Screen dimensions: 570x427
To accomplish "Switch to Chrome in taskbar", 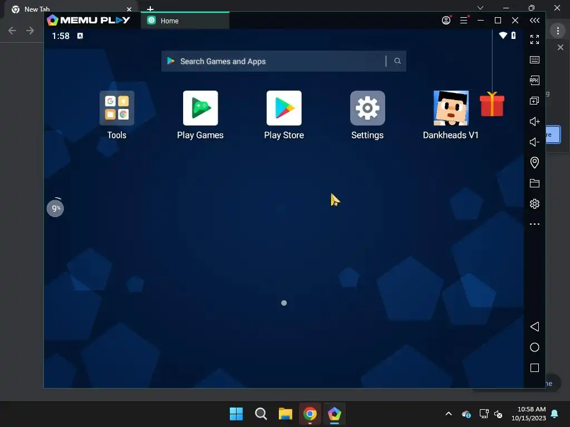I will pyautogui.click(x=309, y=414).
